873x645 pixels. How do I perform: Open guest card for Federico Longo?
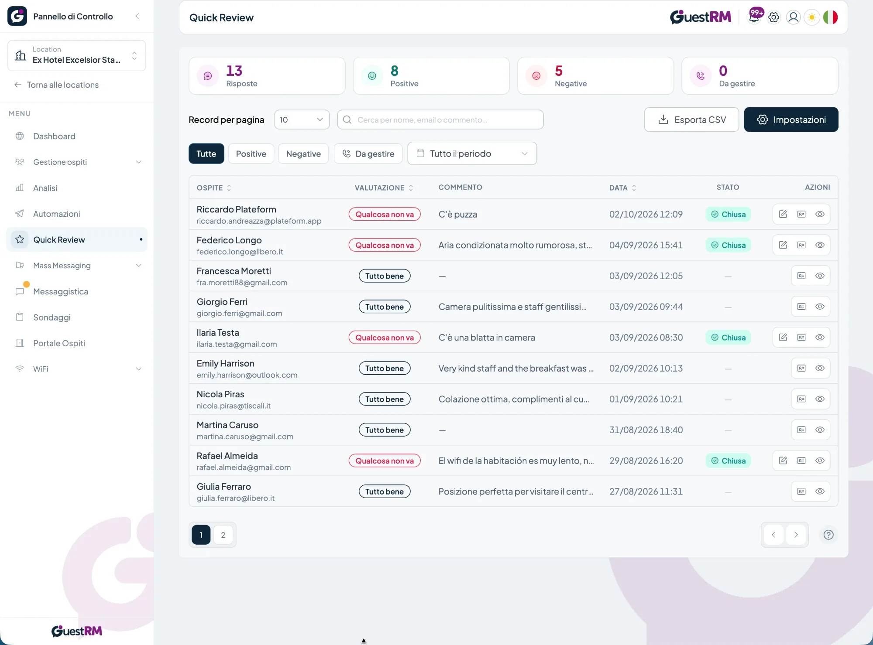point(801,245)
